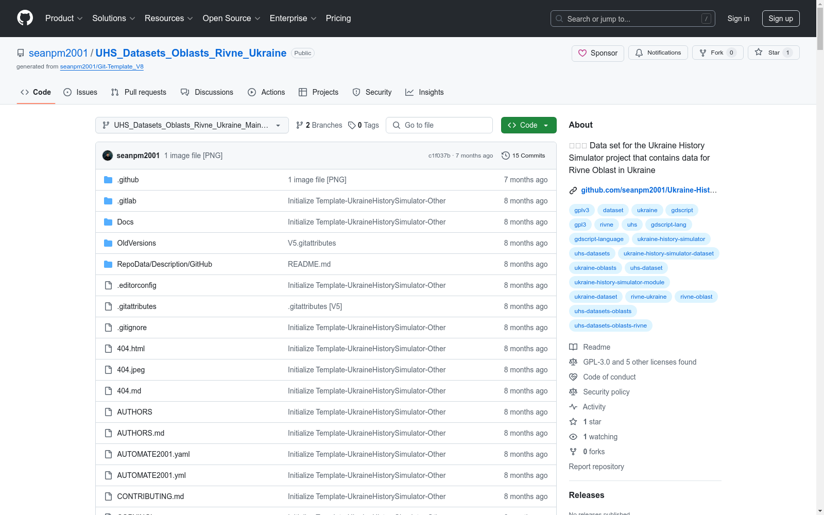Click the Pricing link
Screen dimensions: 824x515
coord(338,19)
